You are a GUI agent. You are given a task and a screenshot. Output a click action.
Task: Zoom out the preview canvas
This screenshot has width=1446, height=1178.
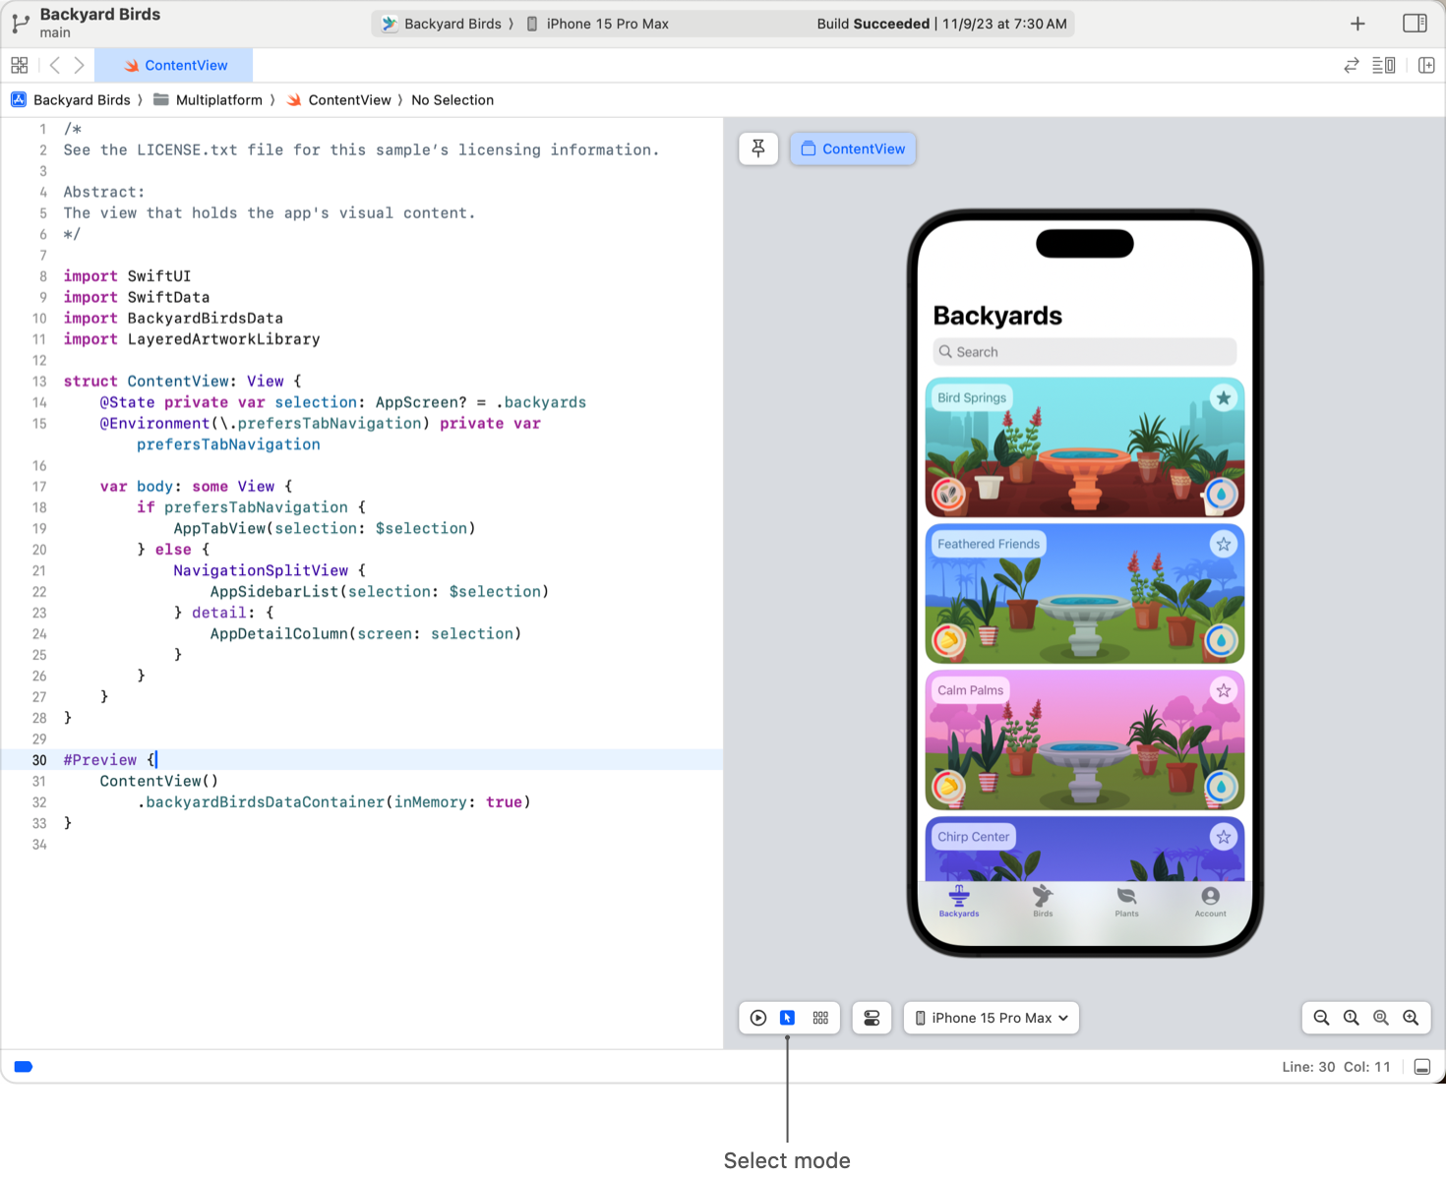[1321, 1018]
